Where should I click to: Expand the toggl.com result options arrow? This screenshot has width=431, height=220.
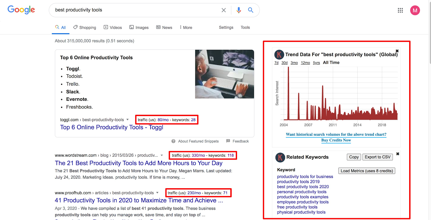click(127, 120)
